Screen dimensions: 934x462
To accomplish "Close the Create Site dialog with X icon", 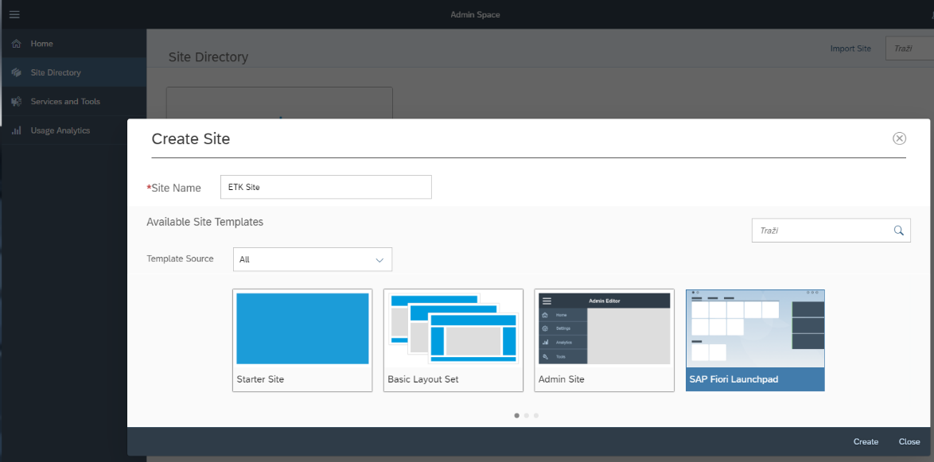I will click(899, 138).
